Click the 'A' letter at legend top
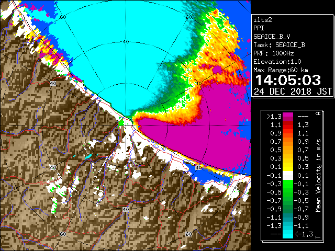The width and height of the screenshot is (335, 251). pyautogui.click(x=318, y=113)
